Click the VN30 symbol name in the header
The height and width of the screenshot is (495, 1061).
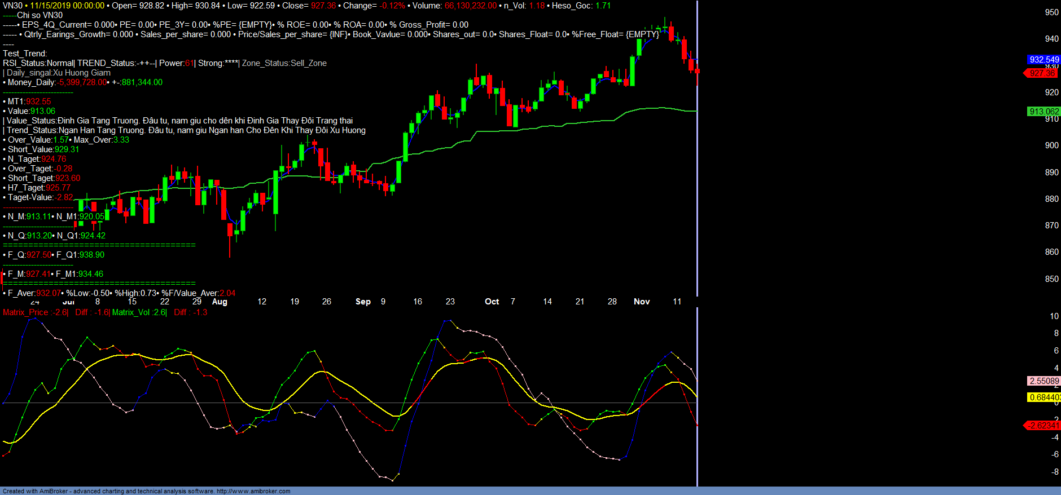12,6
